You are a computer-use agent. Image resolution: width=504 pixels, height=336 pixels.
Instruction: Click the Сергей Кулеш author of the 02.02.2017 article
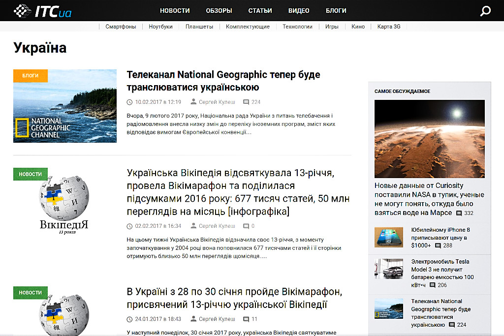217,226
